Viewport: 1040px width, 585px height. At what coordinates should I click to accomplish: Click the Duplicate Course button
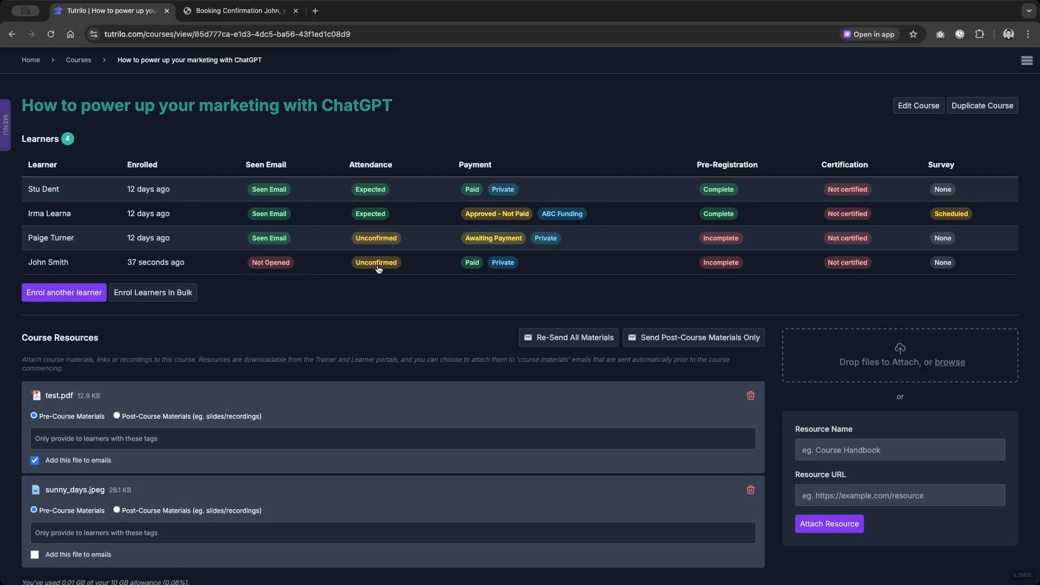[x=982, y=106]
